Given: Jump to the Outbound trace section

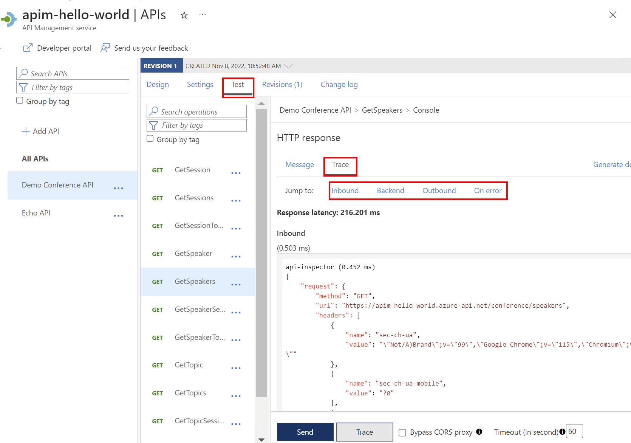Looking at the screenshot, I should tap(439, 191).
